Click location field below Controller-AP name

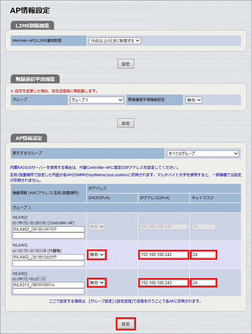(48, 236)
